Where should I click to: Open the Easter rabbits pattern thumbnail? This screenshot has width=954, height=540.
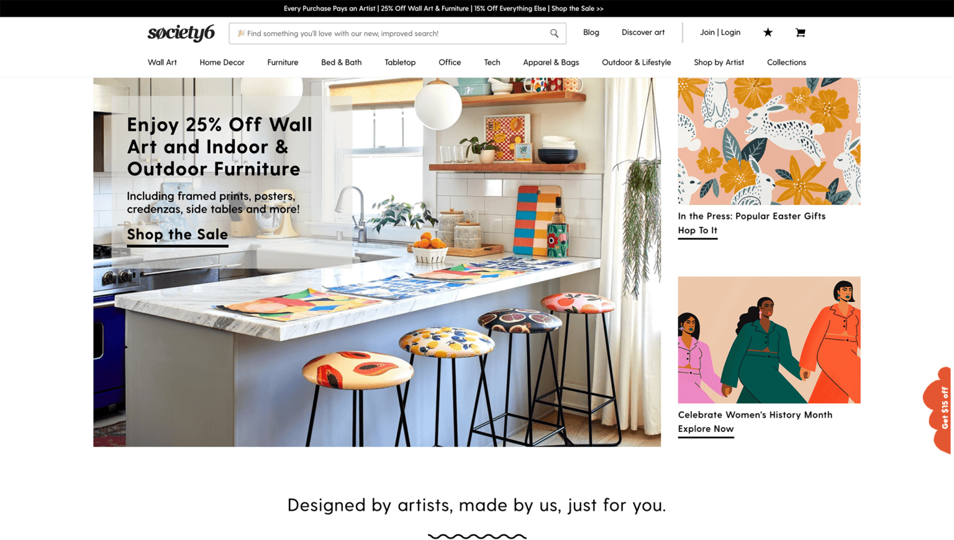pyautogui.click(x=769, y=141)
